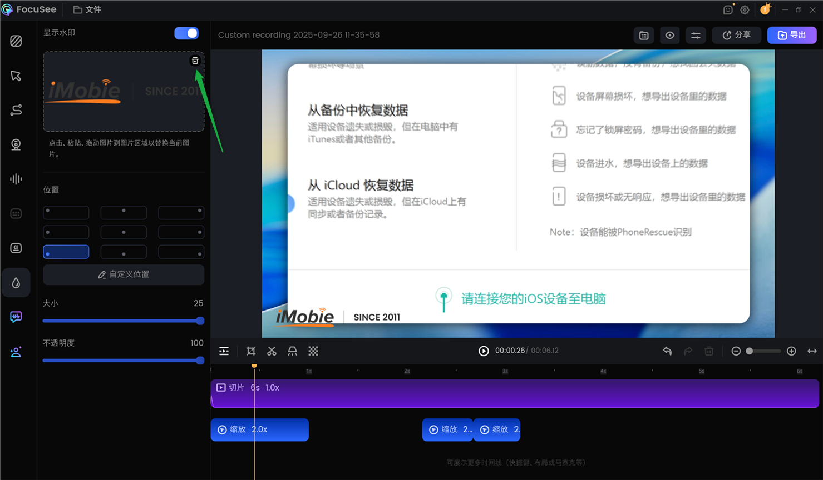823x480 pixels.
Task: Select the 缩放 2.0x zoom clip
Action: pyautogui.click(x=259, y=429)
